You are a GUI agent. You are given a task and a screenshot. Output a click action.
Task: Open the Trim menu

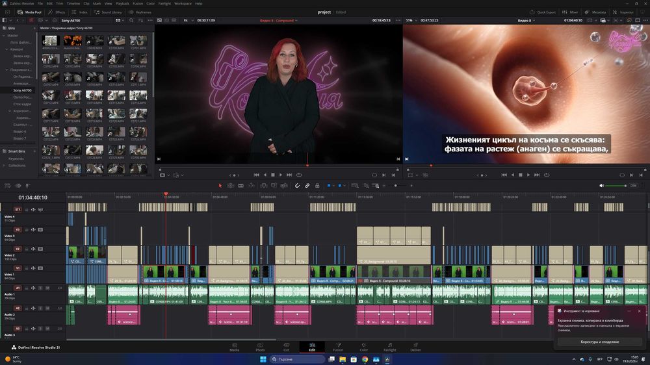click(x=60, y=3)
